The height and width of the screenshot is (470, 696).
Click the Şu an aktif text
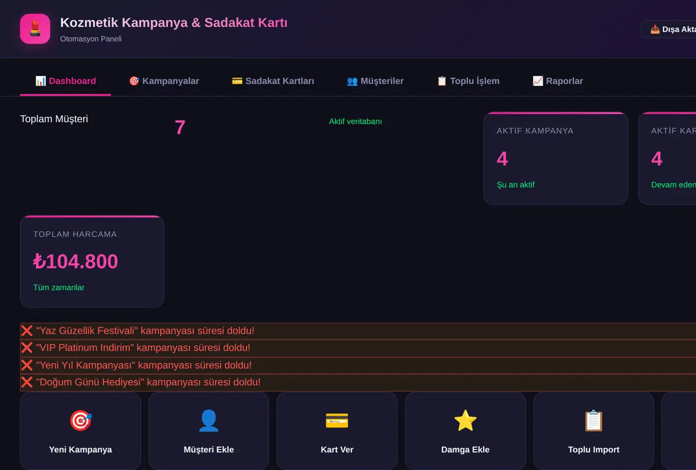[x=516, y=185]
